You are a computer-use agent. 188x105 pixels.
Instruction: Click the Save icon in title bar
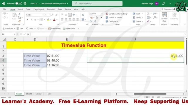pyautogui.click(x=25, y=3)
